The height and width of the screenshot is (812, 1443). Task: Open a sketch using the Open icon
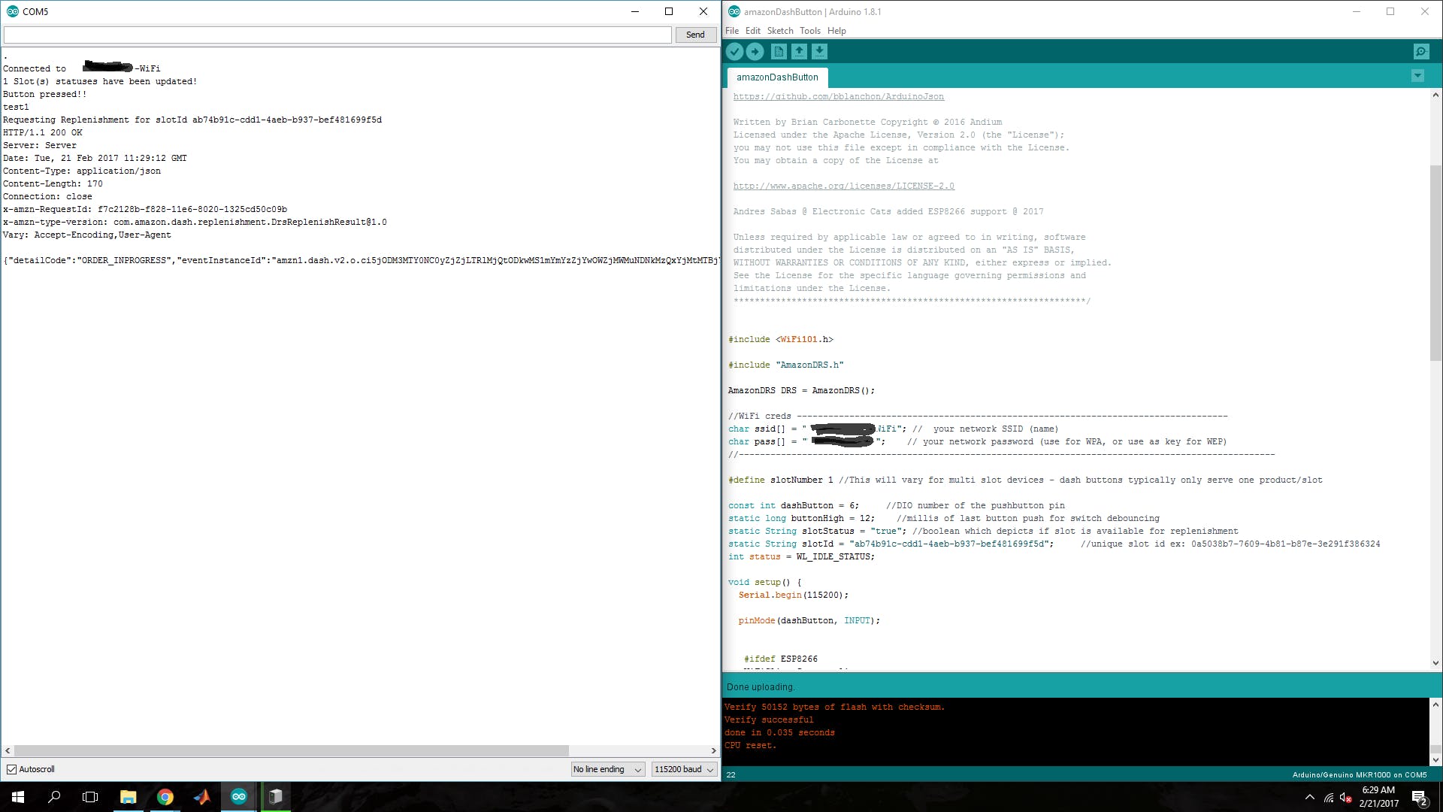point(799,51)
